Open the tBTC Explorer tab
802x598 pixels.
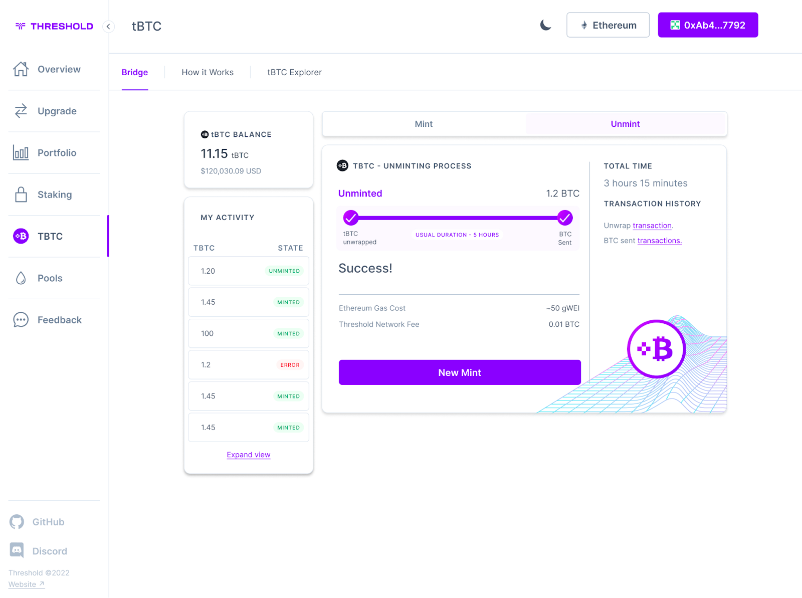pos(294,72)
